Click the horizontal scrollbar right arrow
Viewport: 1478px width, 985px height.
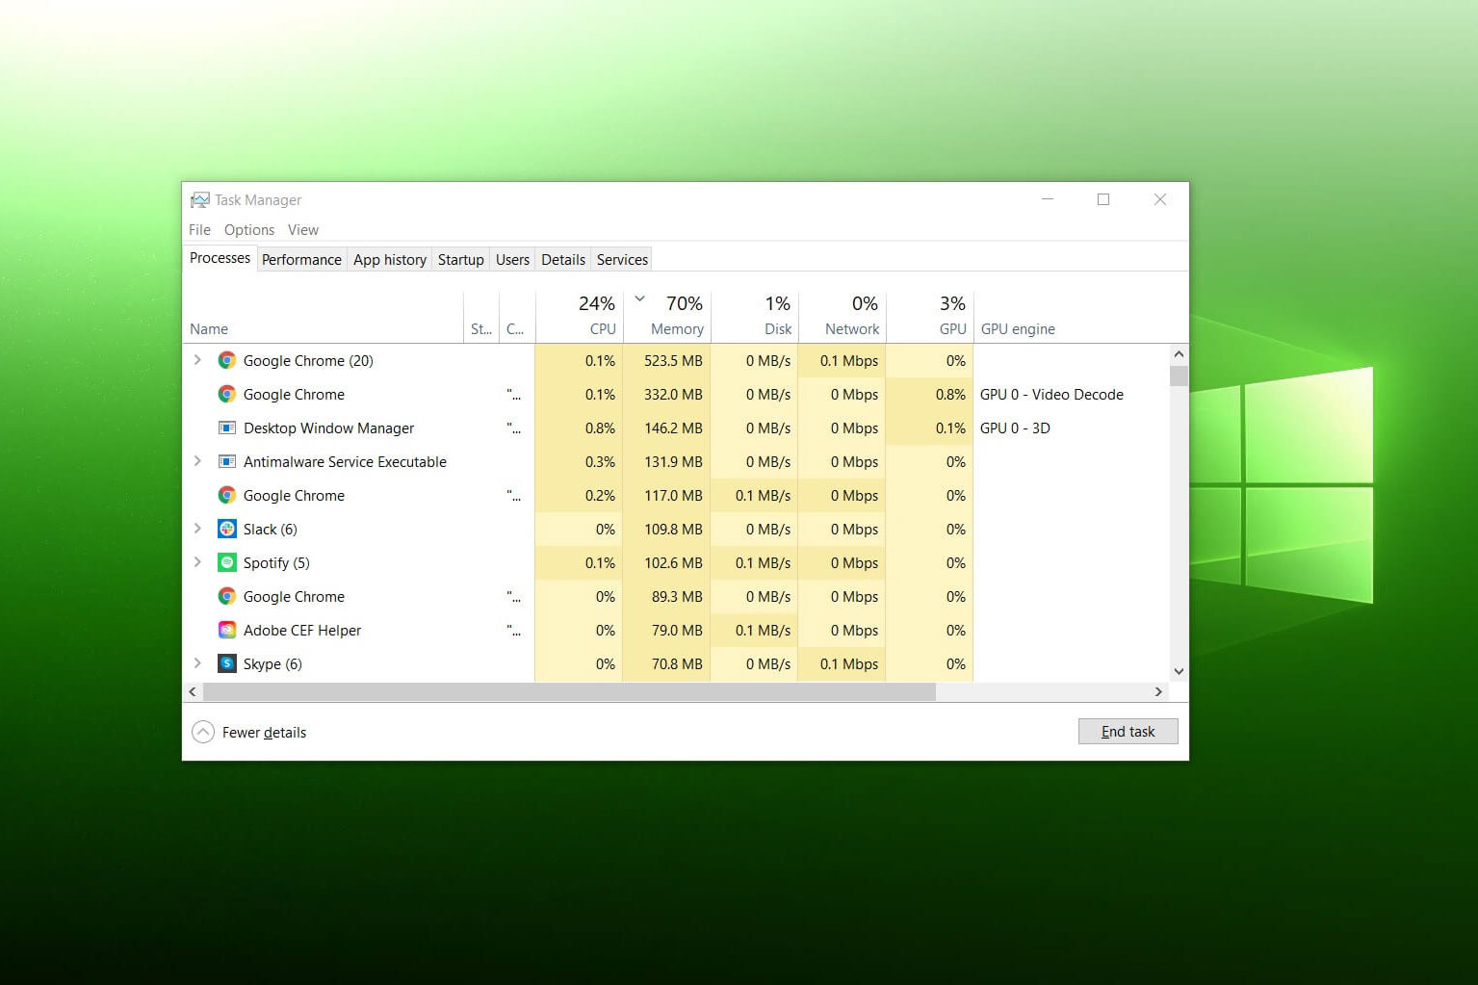[1158, 691]
